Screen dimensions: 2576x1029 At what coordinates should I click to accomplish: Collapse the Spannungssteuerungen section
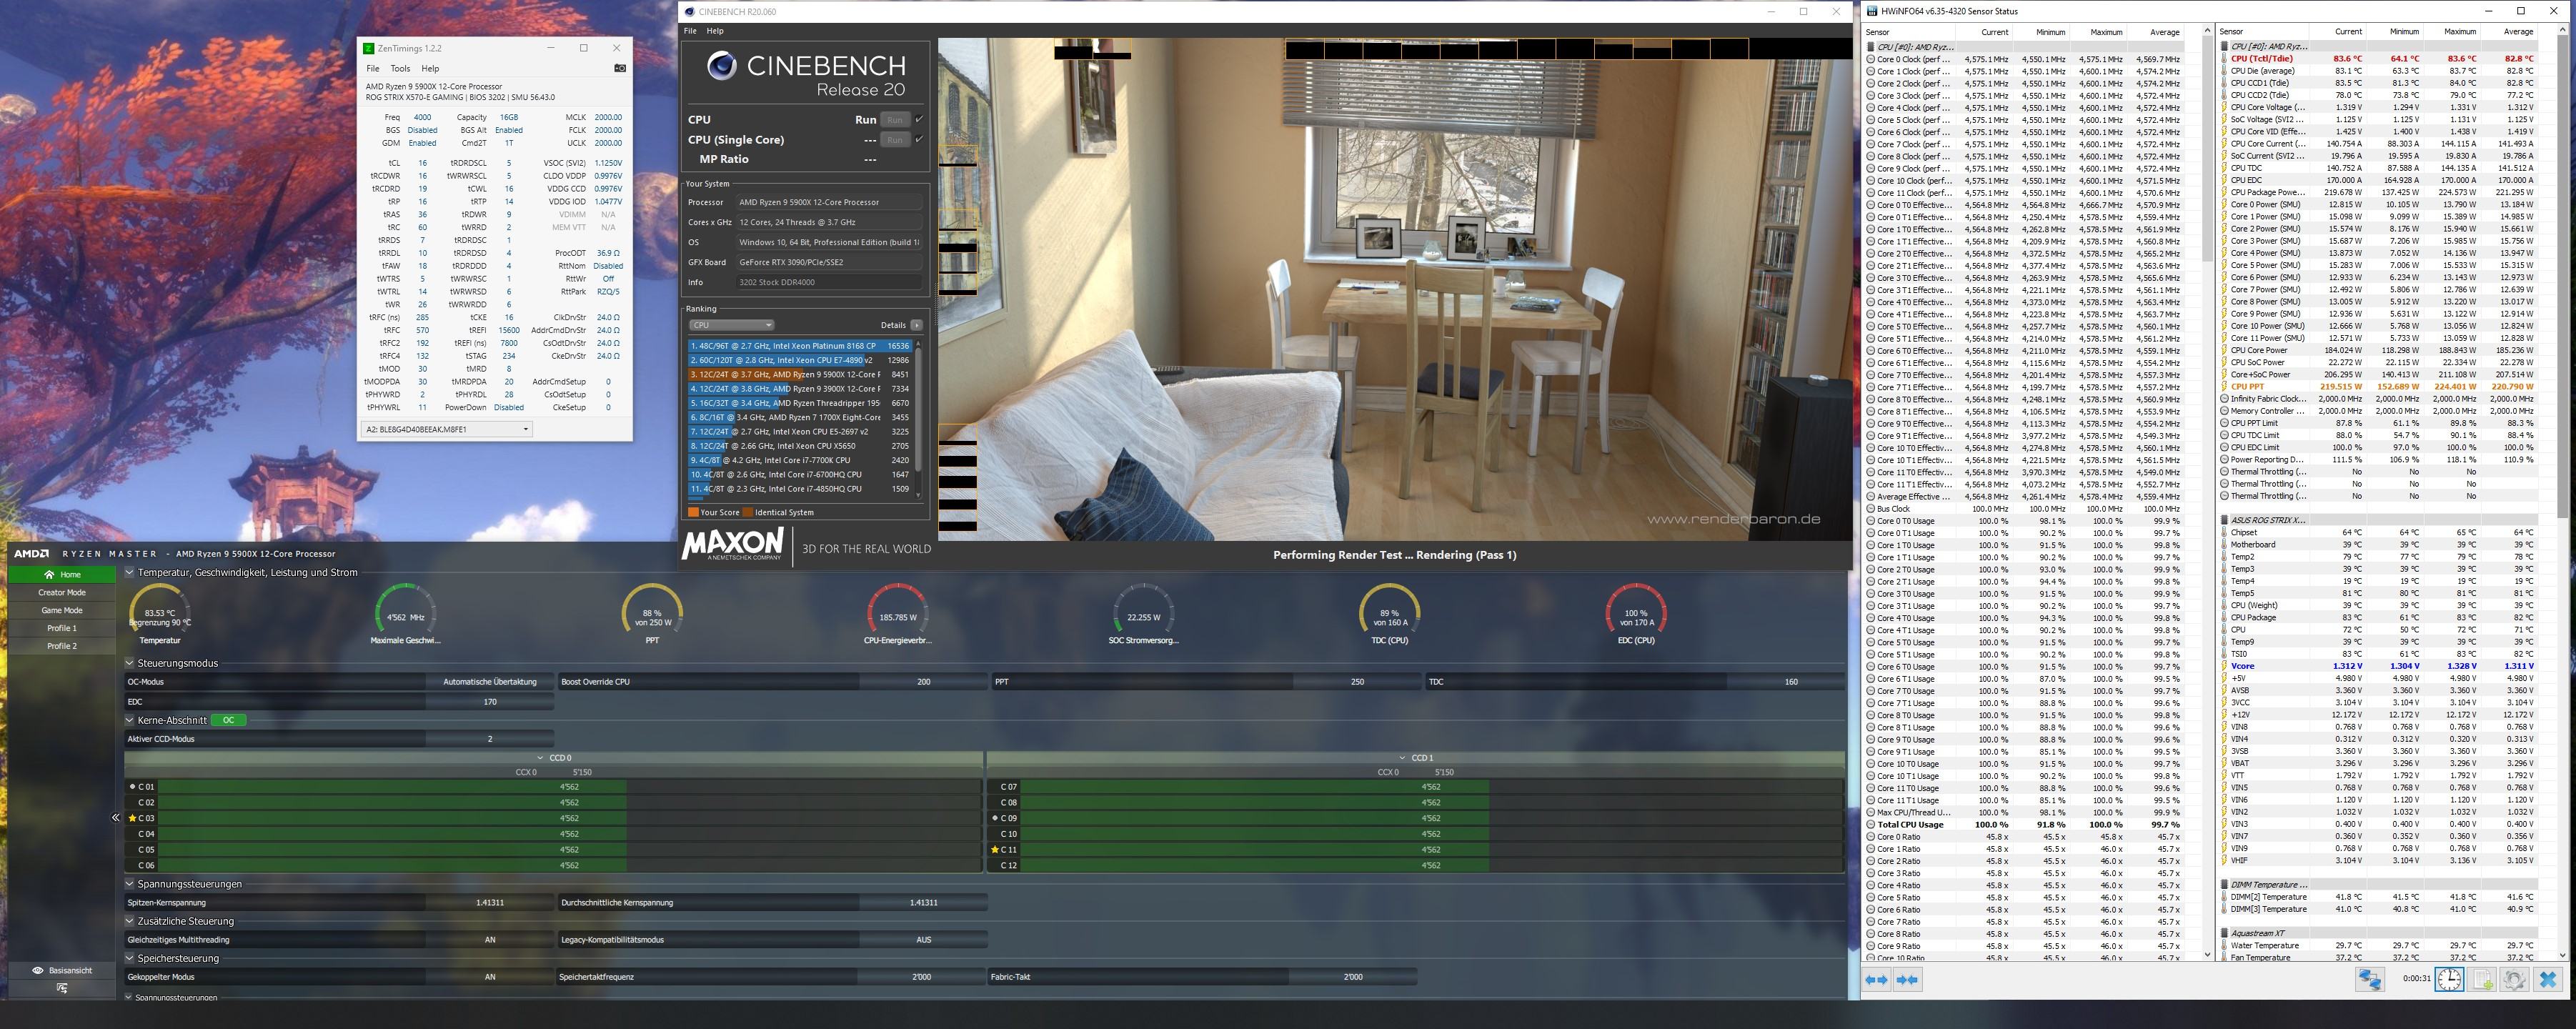pyautogui.click(x=130, y=884)
